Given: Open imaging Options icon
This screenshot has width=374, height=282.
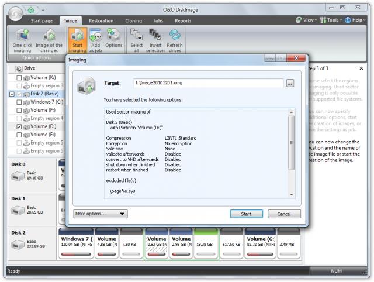Looking at the screenshot, I should (114, 35).
